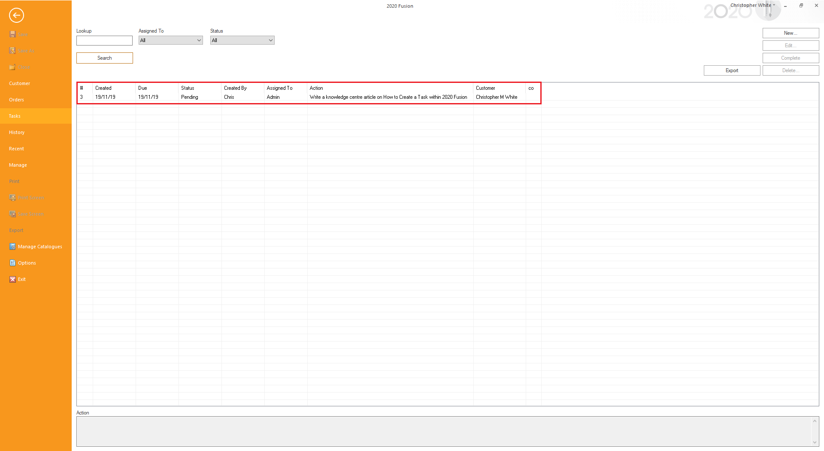This screenshot has height=451, width=824.
Task: Click the Edit... button
Action: click(x=791, y=46)
